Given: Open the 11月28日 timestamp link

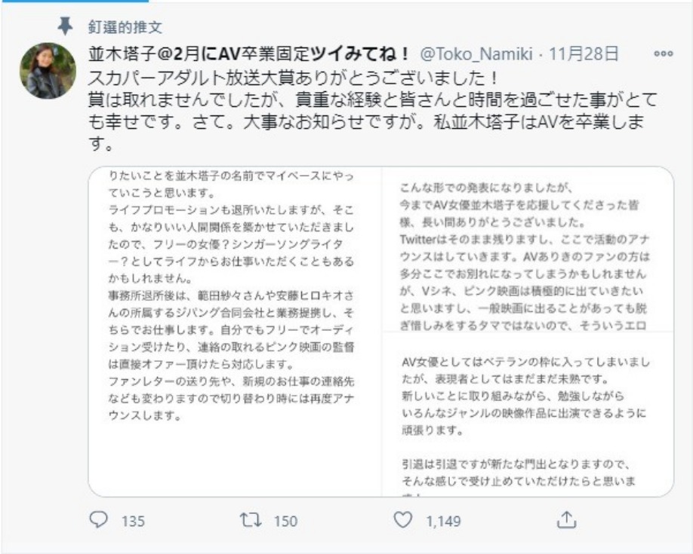Looking at the screenshot, I should pyautogui.click(x=584, y=54).
